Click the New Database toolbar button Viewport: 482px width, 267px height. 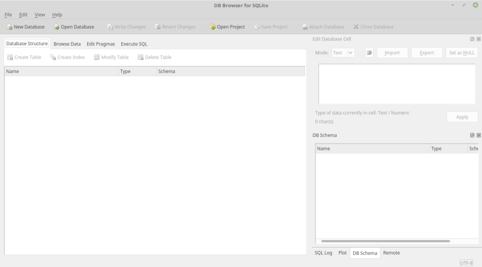pyautogui.click(x=25, y=27)
